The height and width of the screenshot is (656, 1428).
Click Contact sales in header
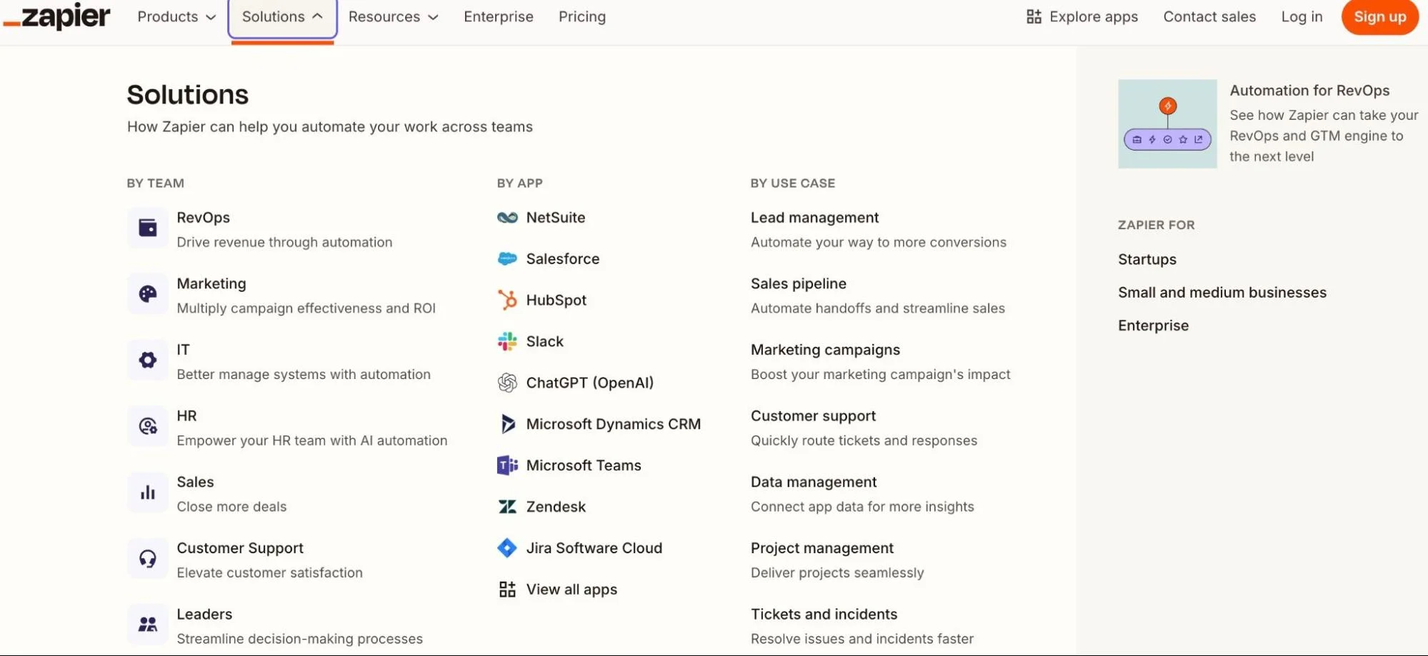[x=1209, y=16]
